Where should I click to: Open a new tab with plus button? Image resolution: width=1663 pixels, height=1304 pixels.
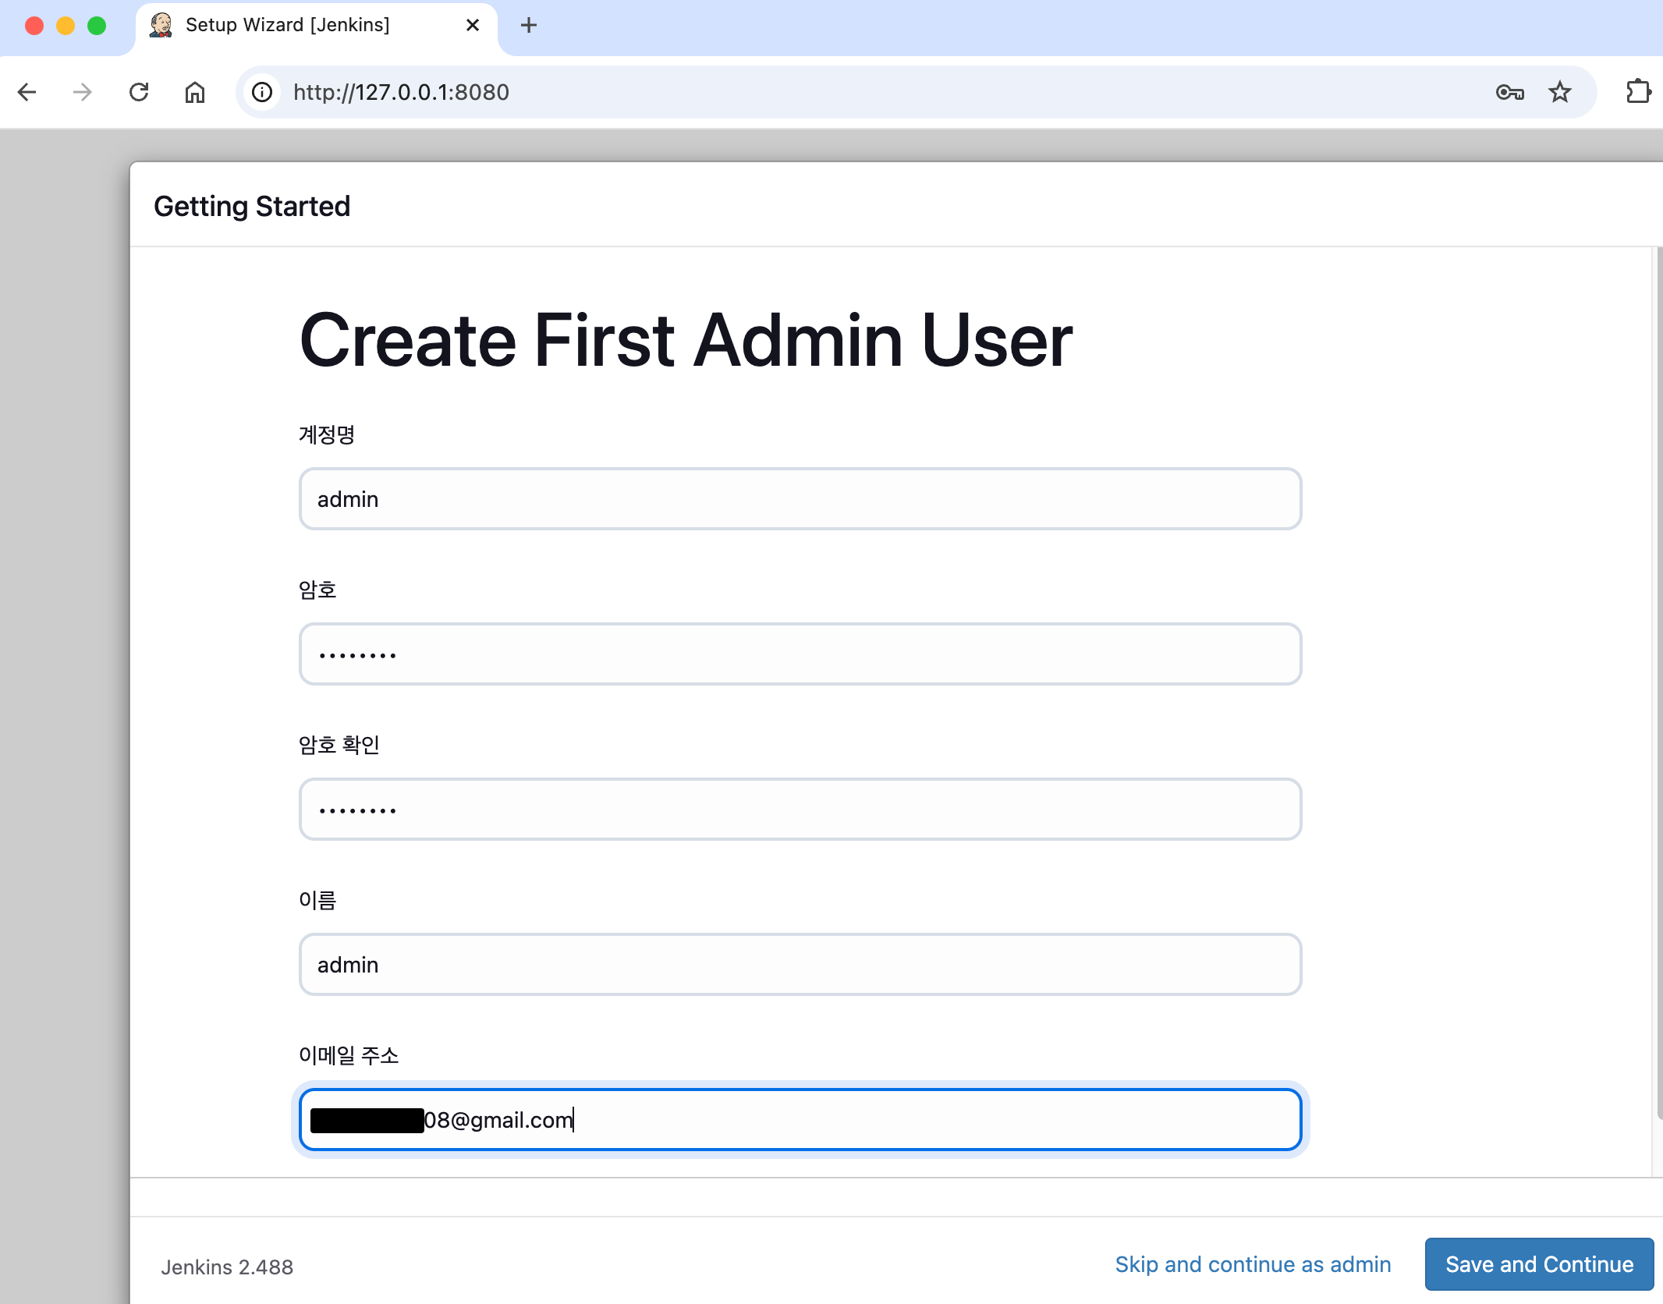point(528,25)
